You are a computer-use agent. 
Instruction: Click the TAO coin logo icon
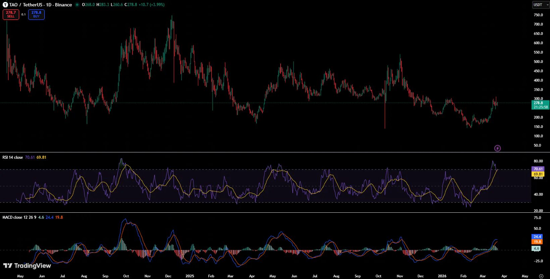(x=5, y=5)
